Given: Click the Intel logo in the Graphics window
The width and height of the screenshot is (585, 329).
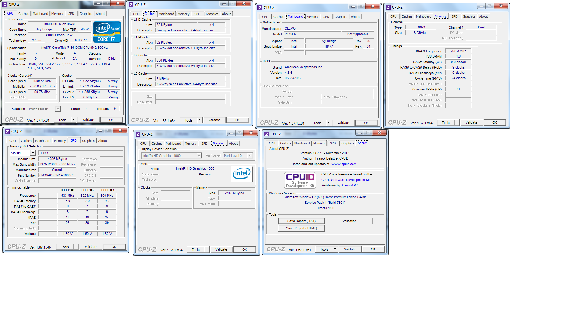Looking at the screenshot, I should pos(242,174).
